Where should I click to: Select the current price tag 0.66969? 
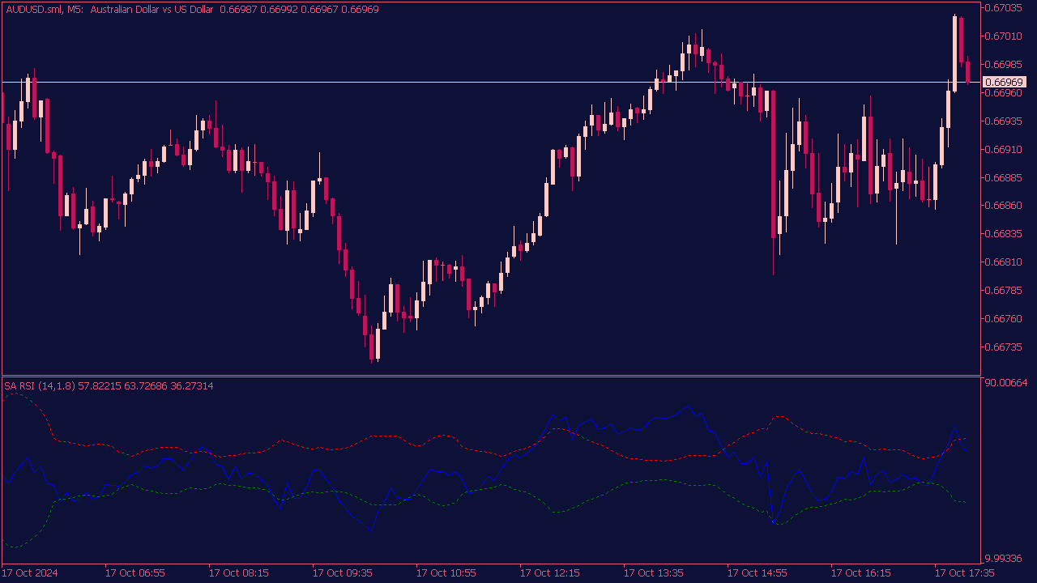coord(1005,82)
